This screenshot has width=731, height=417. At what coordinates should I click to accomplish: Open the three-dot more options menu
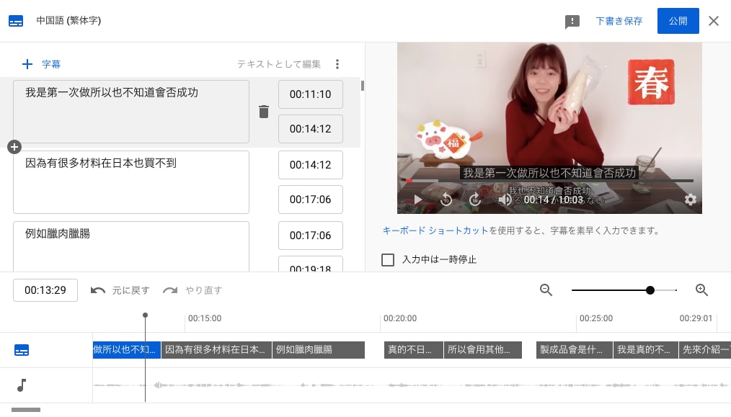pos(337,64)
